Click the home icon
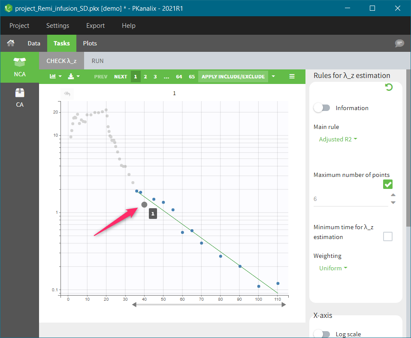411x338 pixels. point(11,43)
